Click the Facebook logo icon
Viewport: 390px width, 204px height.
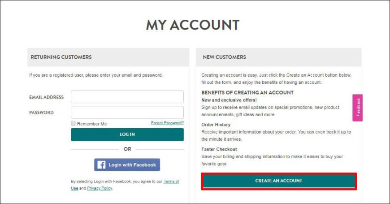(101, 165)
